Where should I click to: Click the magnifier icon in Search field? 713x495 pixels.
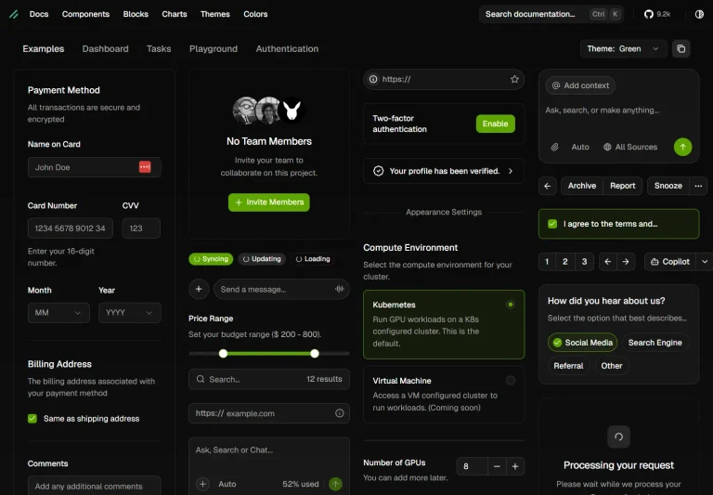[x=201, y=379]
